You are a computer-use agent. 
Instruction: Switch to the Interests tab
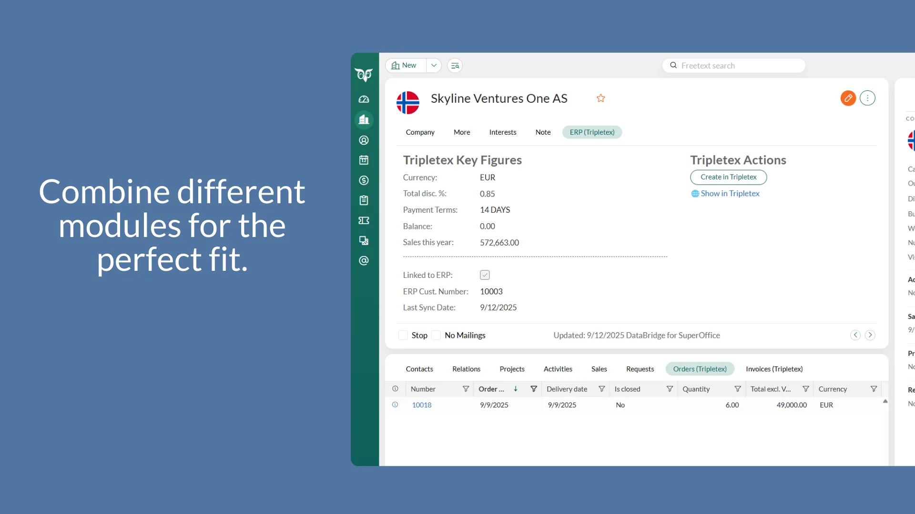pos(502,132)
